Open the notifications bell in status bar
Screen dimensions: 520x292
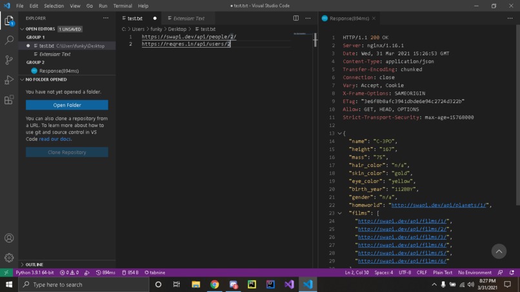(x=512, y=273)
